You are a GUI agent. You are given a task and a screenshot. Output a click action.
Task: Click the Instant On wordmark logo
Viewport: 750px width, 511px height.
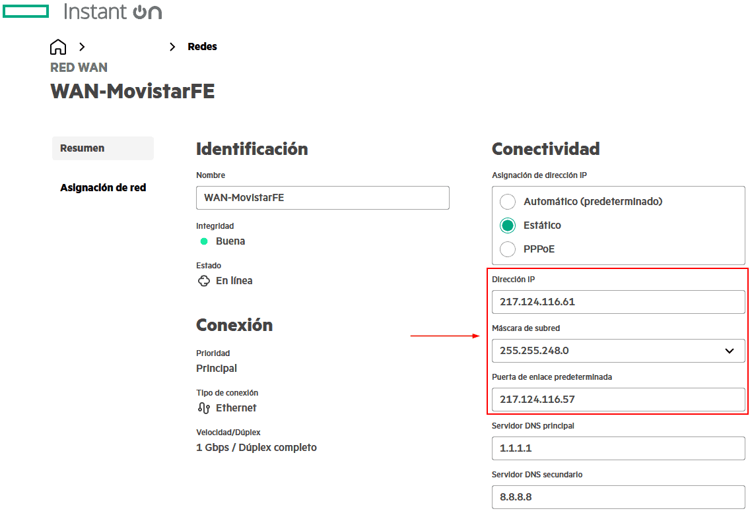pyautogui.click(x=112, y=12)
